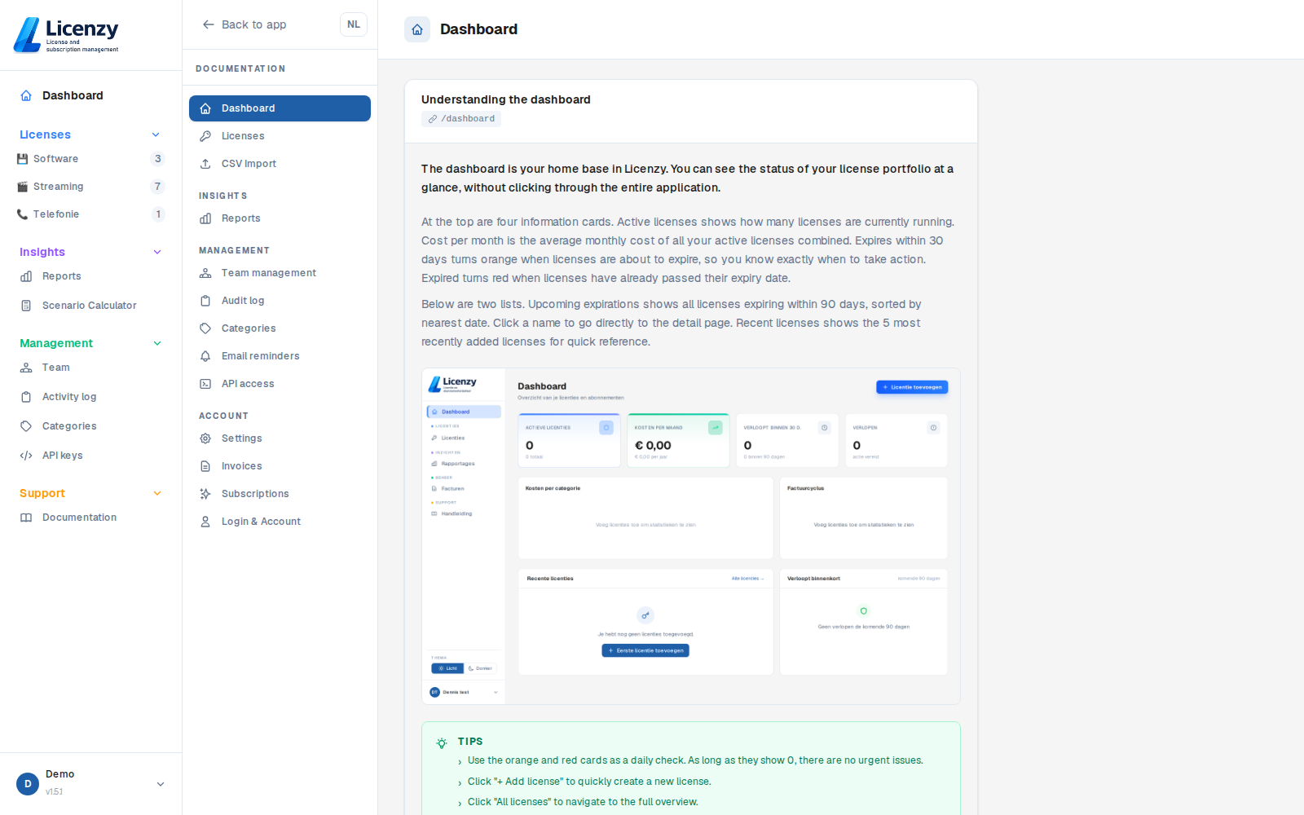Click the API access terminal icon
The width and height of the screenshot is (1304, 815).
pos(205,384)
